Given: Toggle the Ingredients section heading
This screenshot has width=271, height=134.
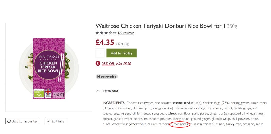Looking at the screenshot, I should [110, 90].
